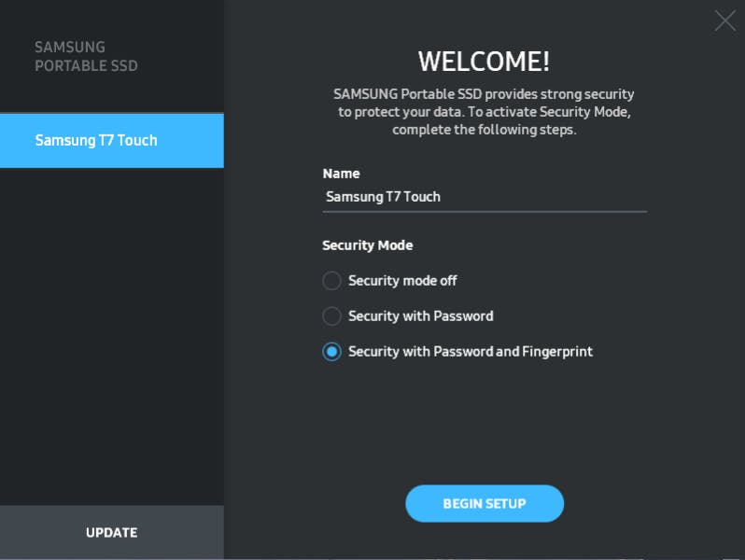Click the 'Name' field label

coord(341,174)
